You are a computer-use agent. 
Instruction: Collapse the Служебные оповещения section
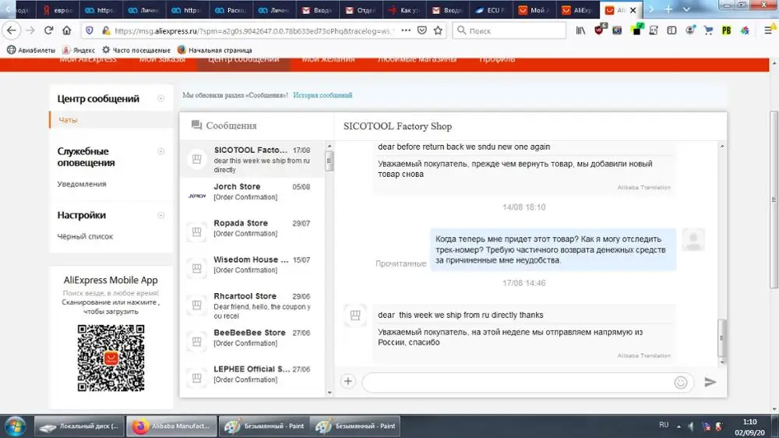pos(161,151)
